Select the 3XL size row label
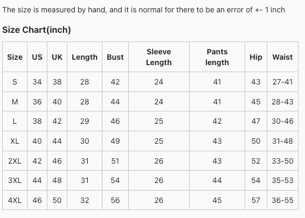This screenshot has height=218, width=305. [15, 180]
